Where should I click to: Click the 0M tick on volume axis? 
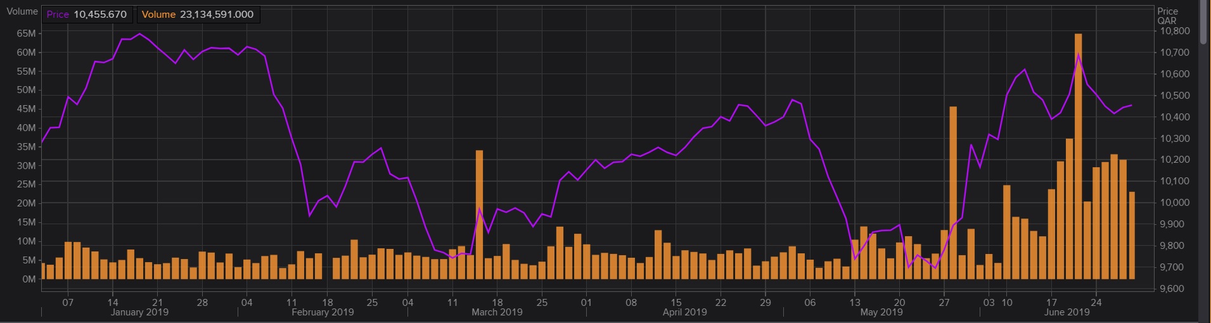[x=29, y=279]
